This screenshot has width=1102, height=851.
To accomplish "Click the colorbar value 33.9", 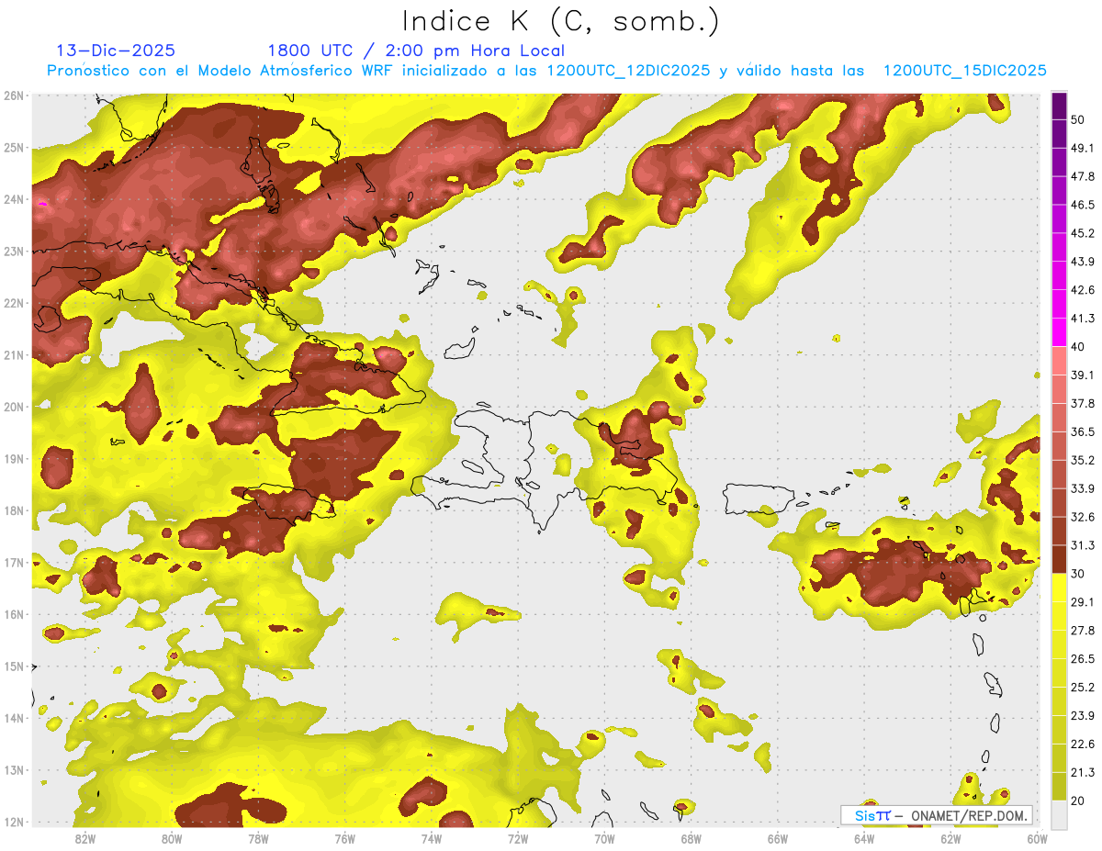I will tap(1083, 488).
